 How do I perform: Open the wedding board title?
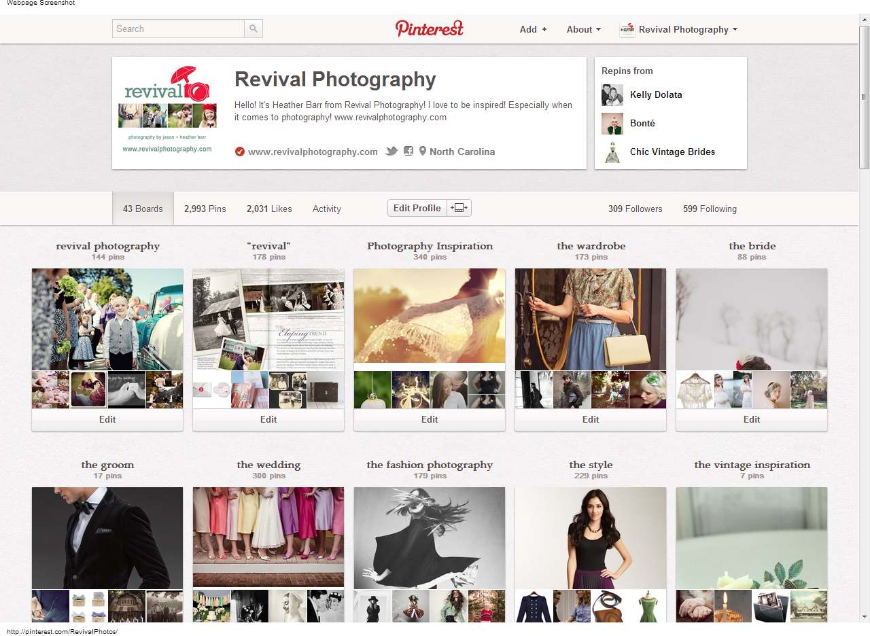[268, 465]
